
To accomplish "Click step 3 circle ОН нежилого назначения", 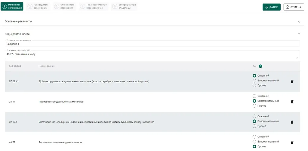I will point(57,6).
